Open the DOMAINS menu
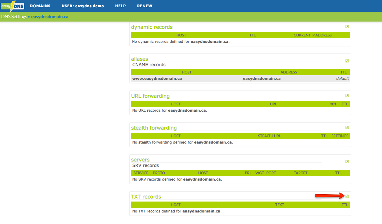Viewport: 382px width, 224px height. [40, 6]
